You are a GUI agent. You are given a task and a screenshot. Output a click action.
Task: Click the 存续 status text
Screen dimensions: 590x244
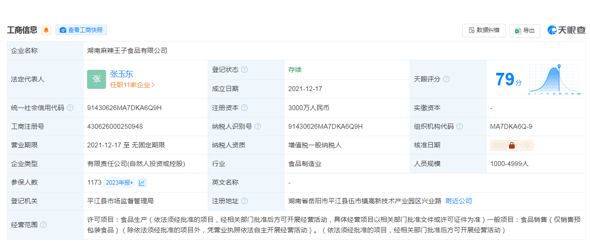tap(295, 70)
